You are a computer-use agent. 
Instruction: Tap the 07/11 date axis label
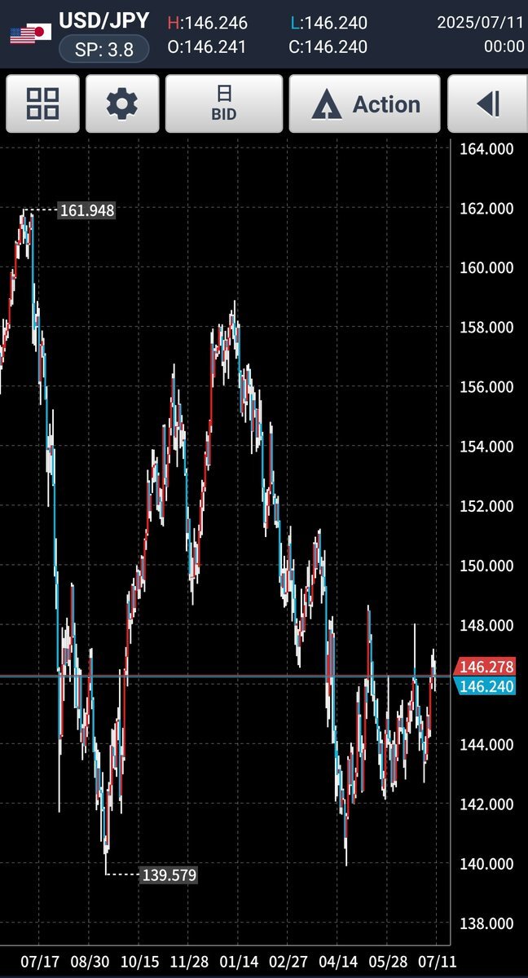(x=438, y=961)
